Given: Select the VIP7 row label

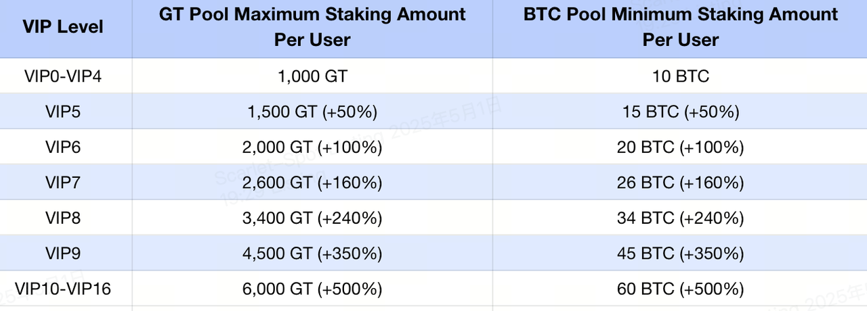Looking at the screenshot, I should 63,183.
